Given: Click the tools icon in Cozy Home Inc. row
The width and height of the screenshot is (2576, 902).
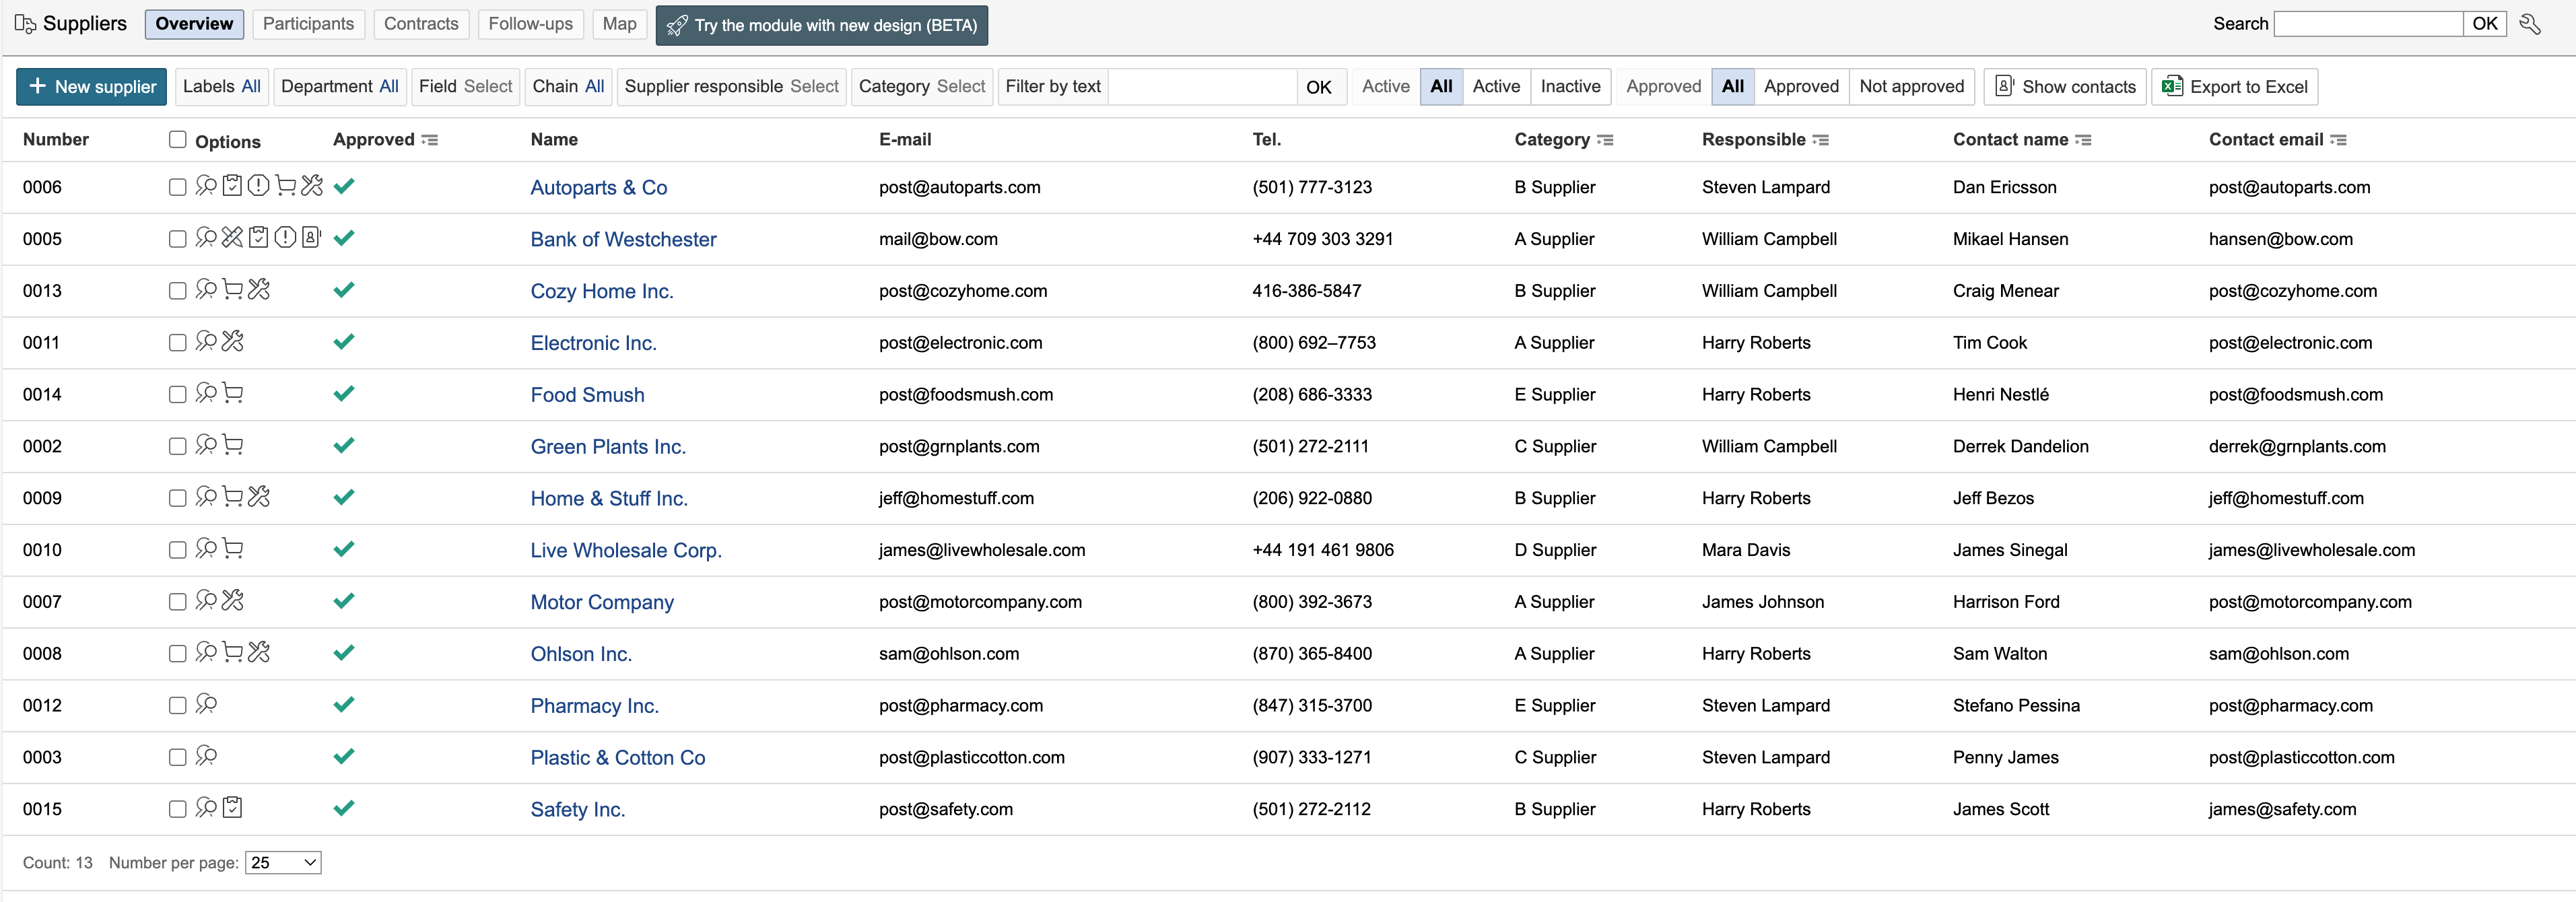Looking at the screenshot, I should pos(259,290).
